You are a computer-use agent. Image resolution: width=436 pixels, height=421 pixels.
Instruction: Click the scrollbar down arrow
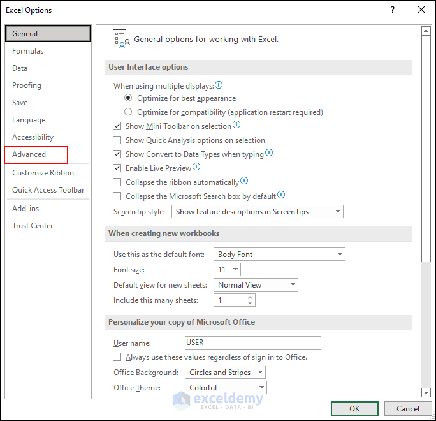(426, 393)
